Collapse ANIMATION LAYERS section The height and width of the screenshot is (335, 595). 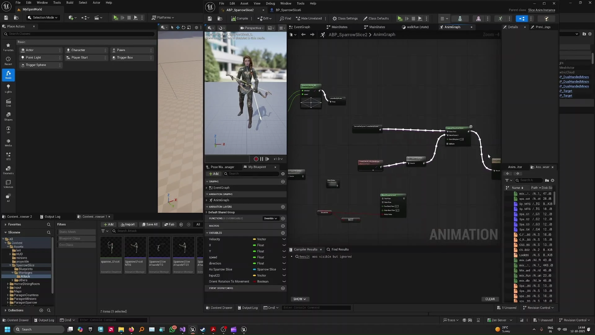click(207, 207)
